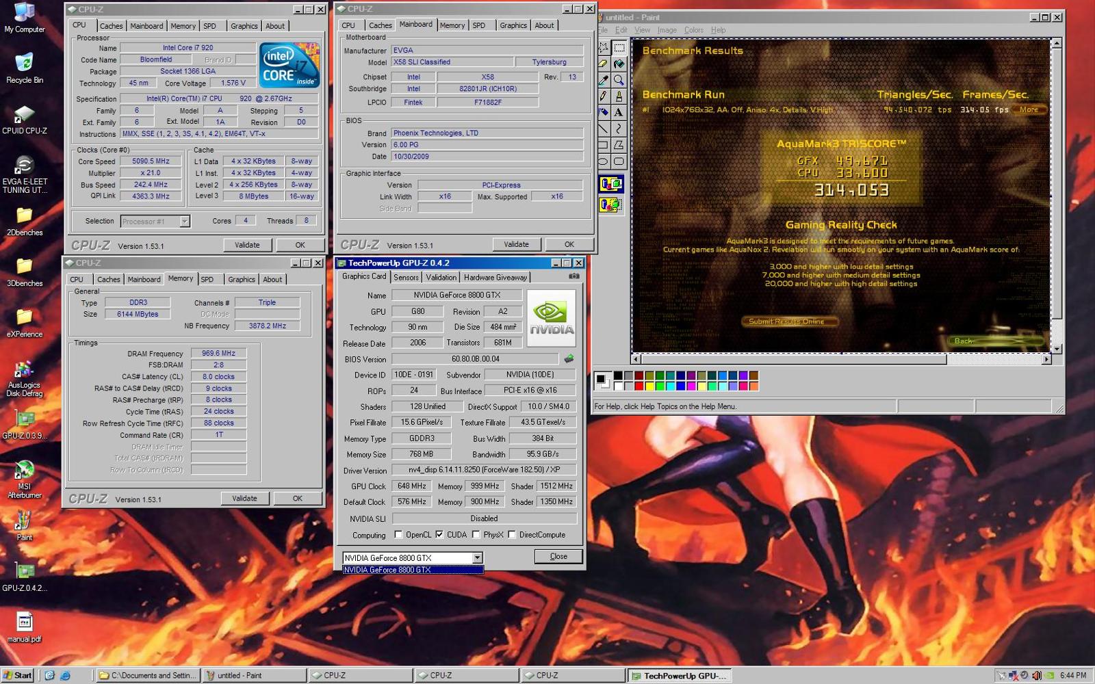Viewport: 1095px width, 684px height.
Task: Pick the Eraser tool in Paint
Action: click(603, 64)
